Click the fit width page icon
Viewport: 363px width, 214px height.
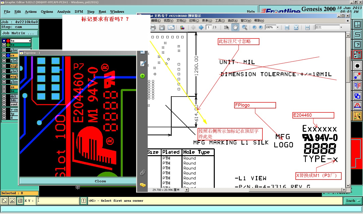pyautogui.click(x=287, y=27)
